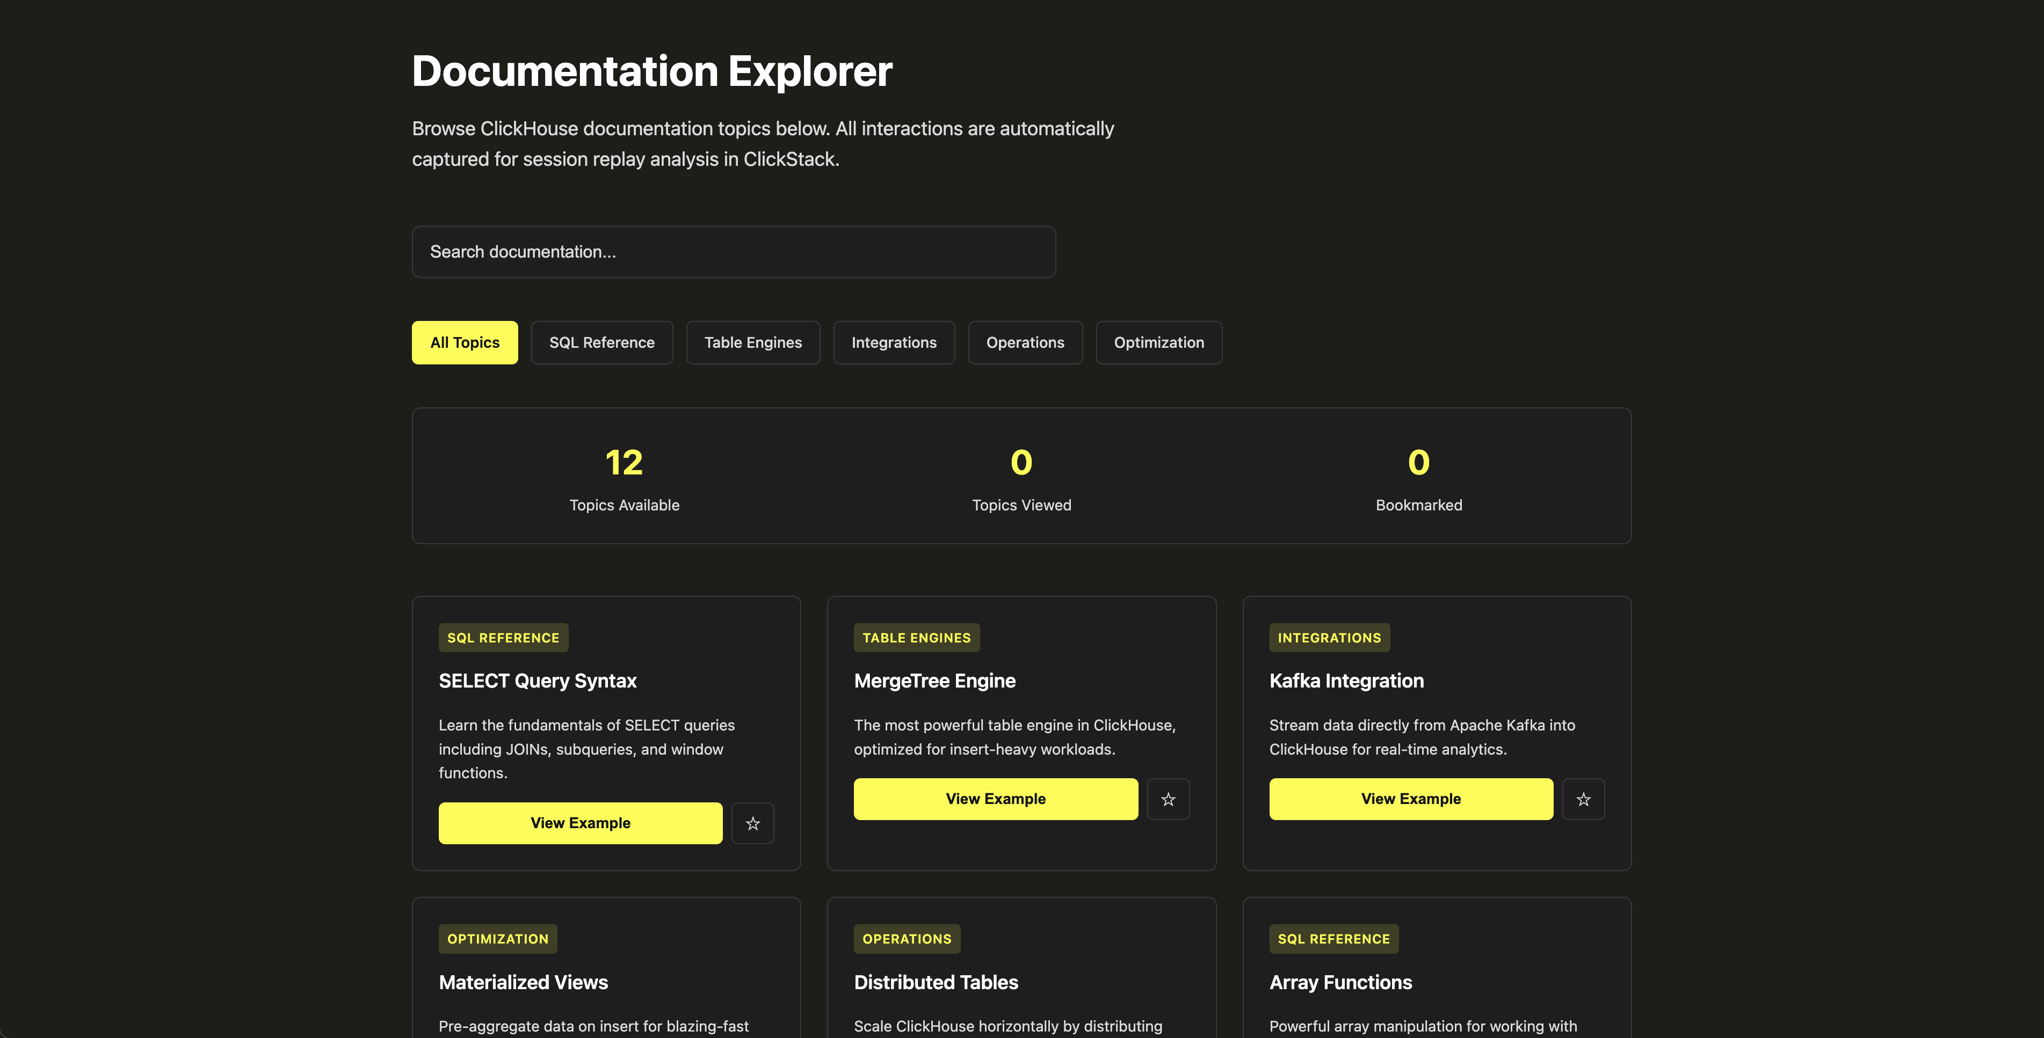Click the search documentation field
Screen dimensions: 2044x1038
pyautogui.click(x=733, y=251)
